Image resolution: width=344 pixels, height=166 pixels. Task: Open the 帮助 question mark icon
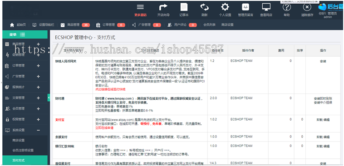pyautogui.click(x=286, y=7)
